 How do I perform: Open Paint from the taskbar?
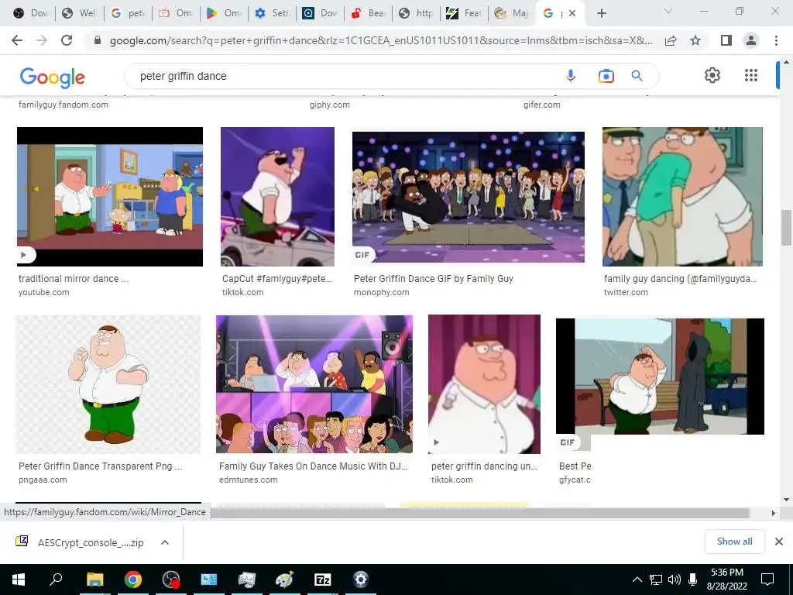284,580
